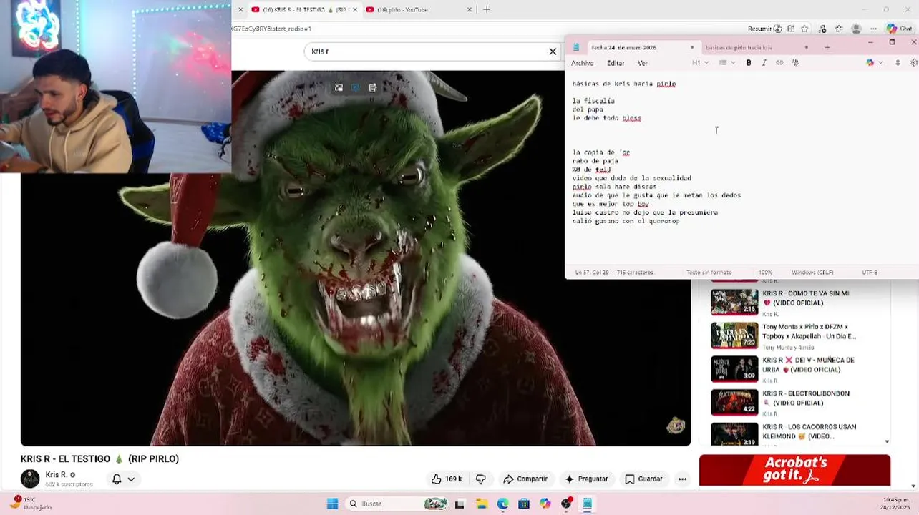Click the YouTube search field with 'kris r'

click(x=426, y=51)
